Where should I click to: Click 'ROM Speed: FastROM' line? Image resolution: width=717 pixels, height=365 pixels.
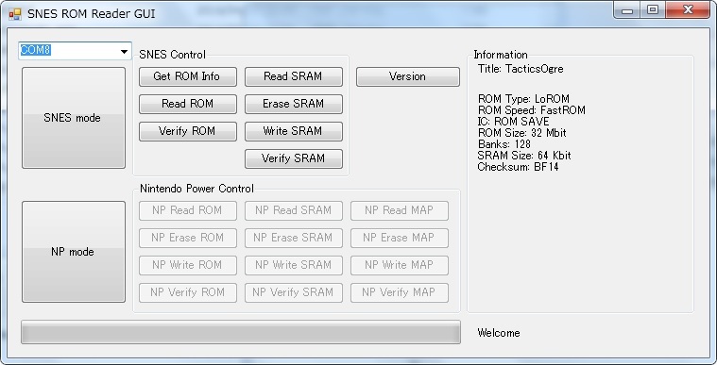pyautogui.click(x=531, y=110)
